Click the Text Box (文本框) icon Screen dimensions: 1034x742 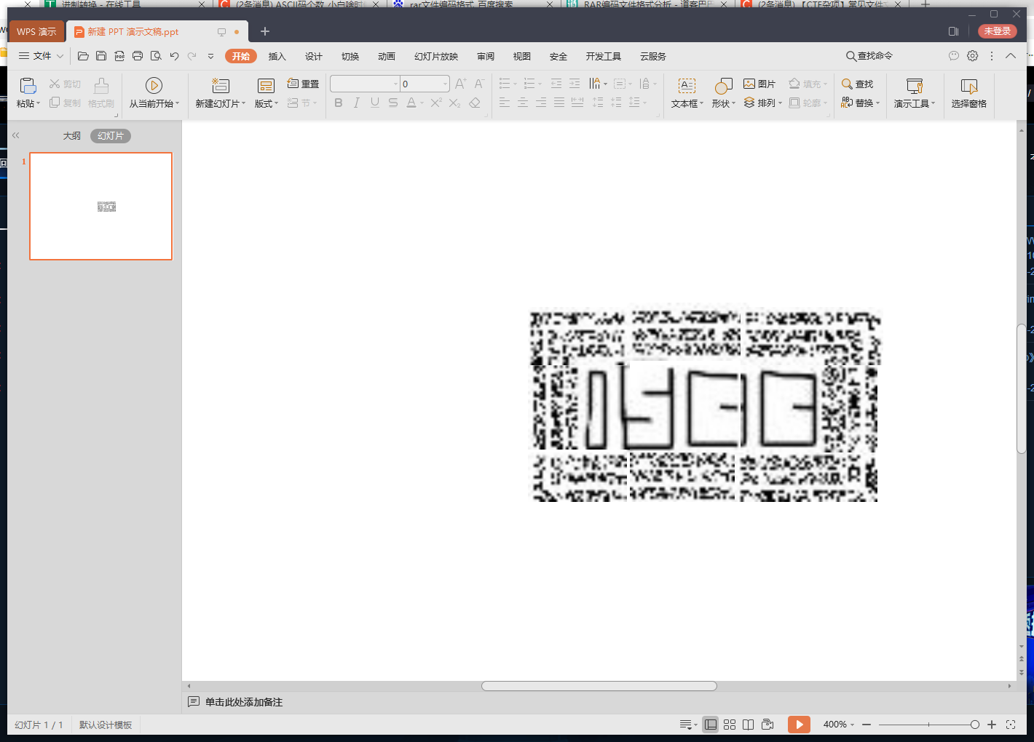click(x=687, y=86)
